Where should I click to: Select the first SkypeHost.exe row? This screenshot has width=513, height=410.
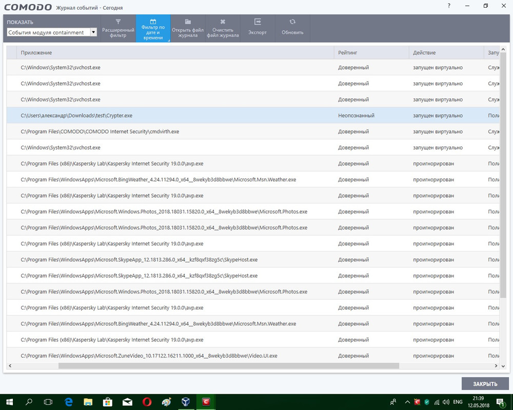point(253,260)
